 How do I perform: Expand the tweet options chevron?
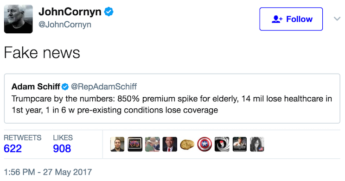click(337, 19)
